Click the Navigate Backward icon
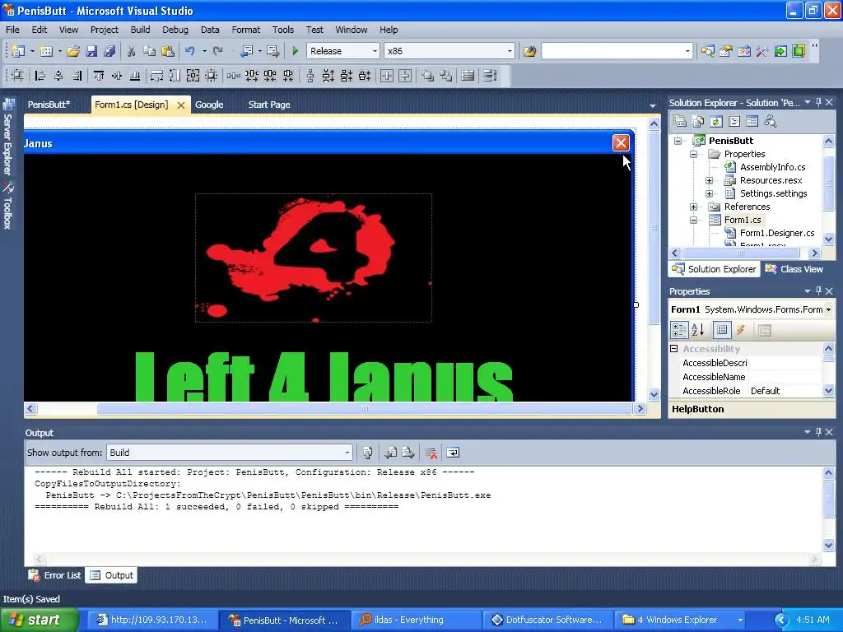 [x=246, y=51]
